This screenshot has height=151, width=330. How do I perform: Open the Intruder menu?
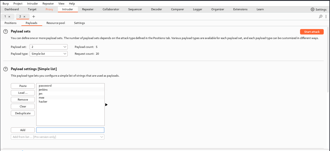32,4
